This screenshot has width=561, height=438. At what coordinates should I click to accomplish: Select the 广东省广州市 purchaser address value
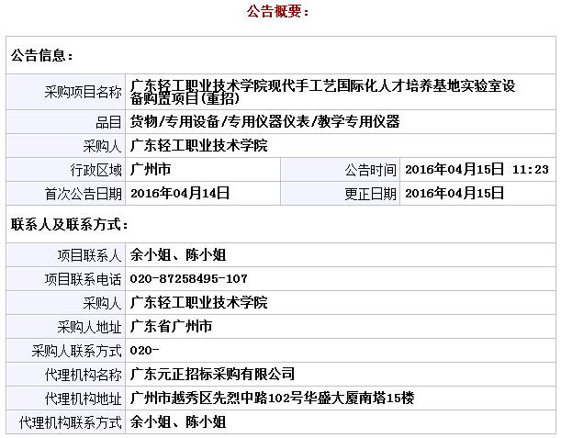click(x=172, y=327)
